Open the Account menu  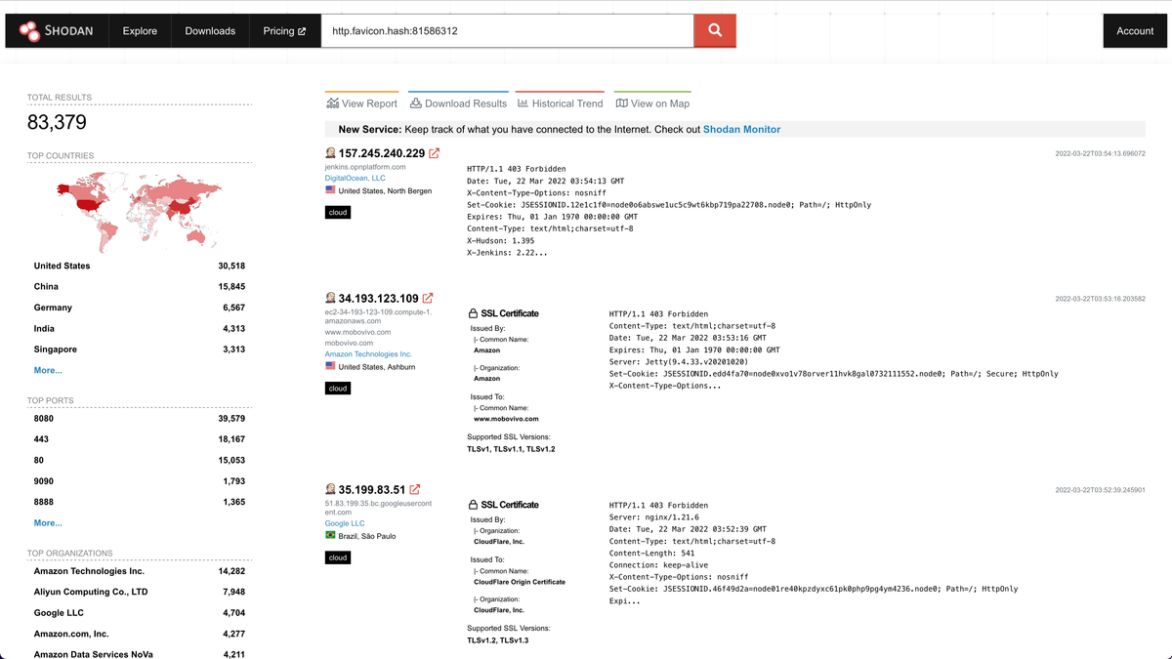coord(1135,30)
